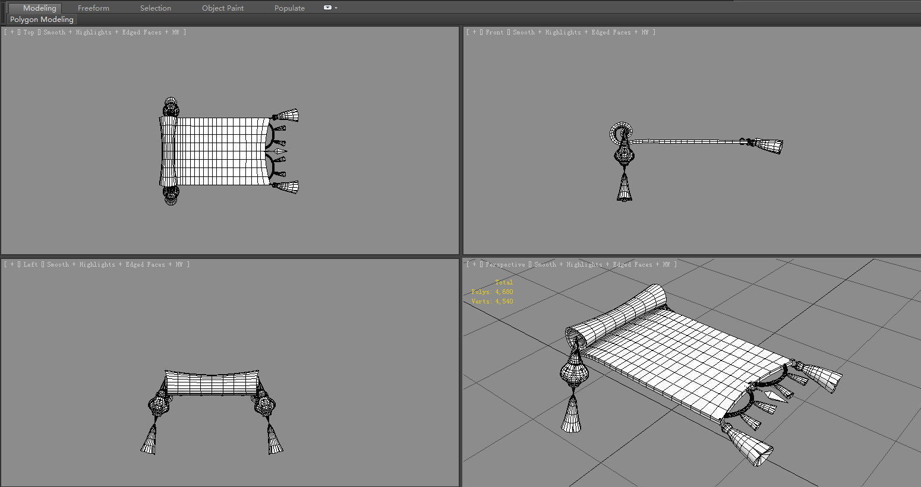921x487 pixels.
Task: Open the Selection ribbon tab
Action: [x=155, y=8]
